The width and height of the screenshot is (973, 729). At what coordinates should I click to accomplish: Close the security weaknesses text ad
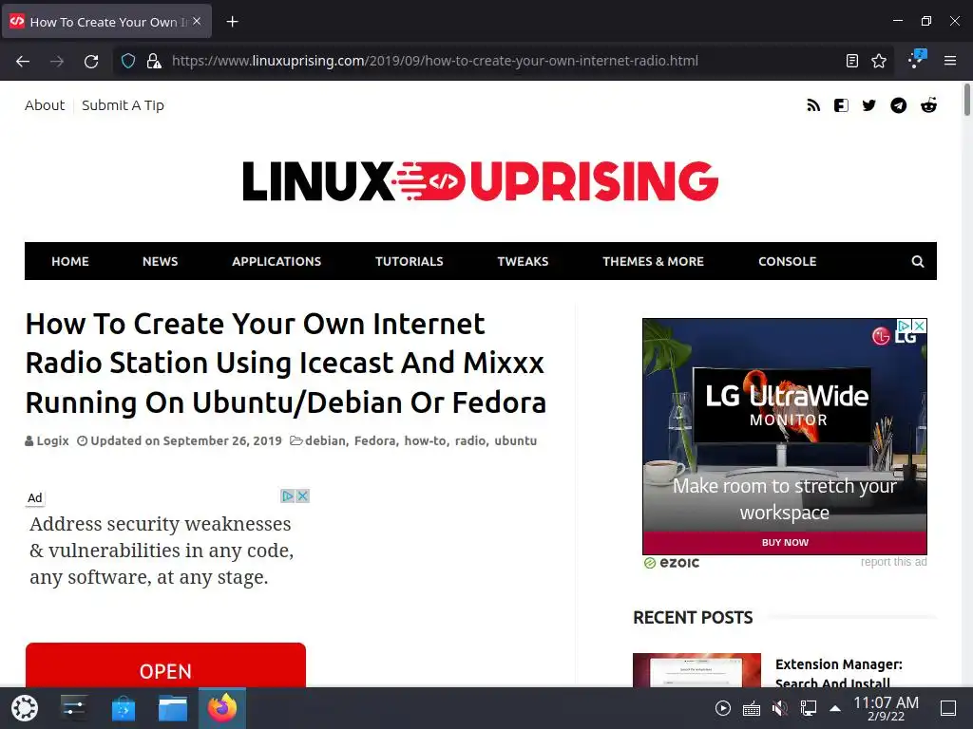coord(302,495)
